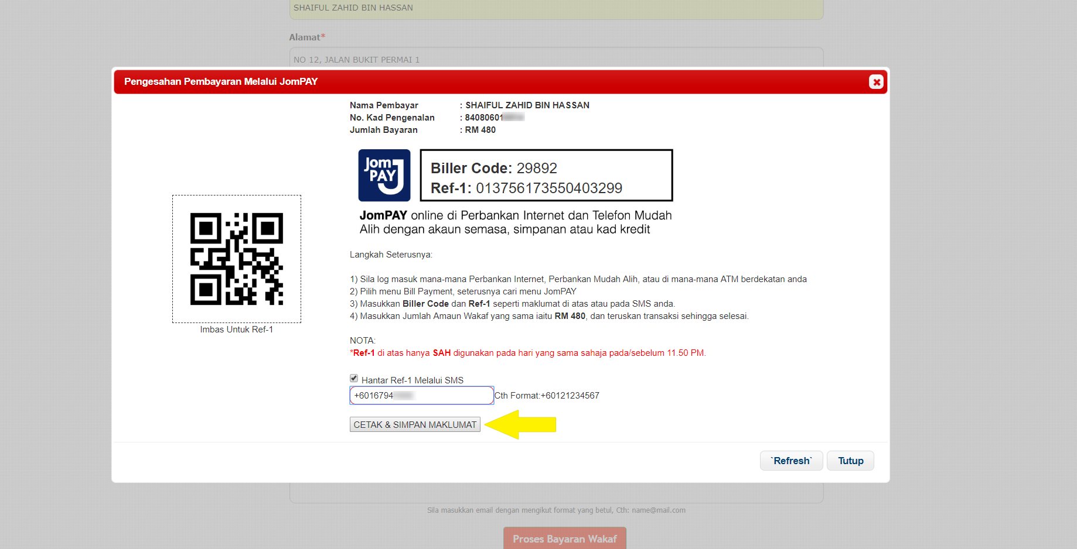The width and height of the screenshot is (1077, 549).
Task: Close the JomPAY confirmation dialog with X
Action: 876,82
